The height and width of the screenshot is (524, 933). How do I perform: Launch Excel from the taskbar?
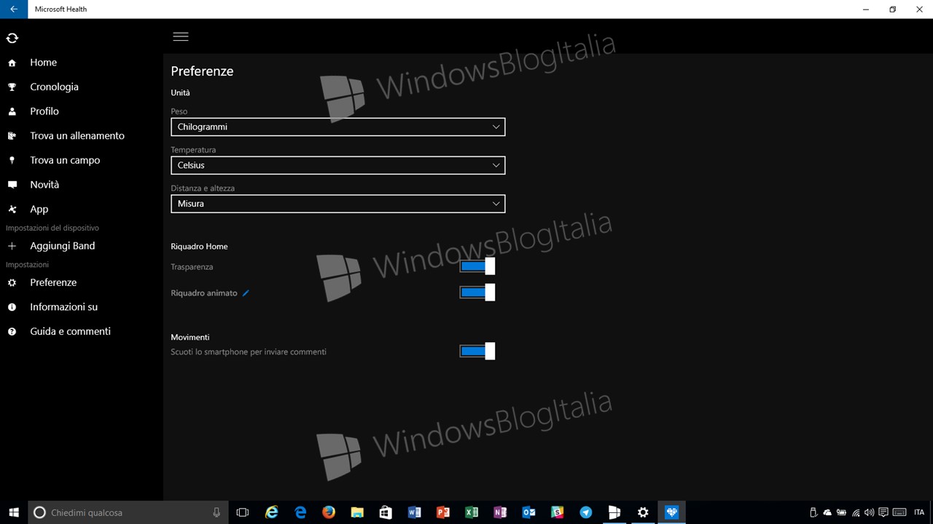click(471, 512)
